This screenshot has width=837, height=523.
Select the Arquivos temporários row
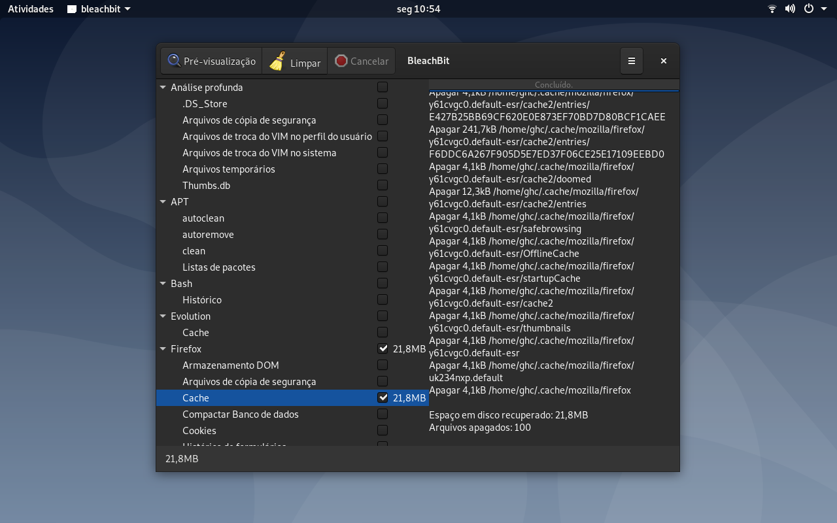292,169
